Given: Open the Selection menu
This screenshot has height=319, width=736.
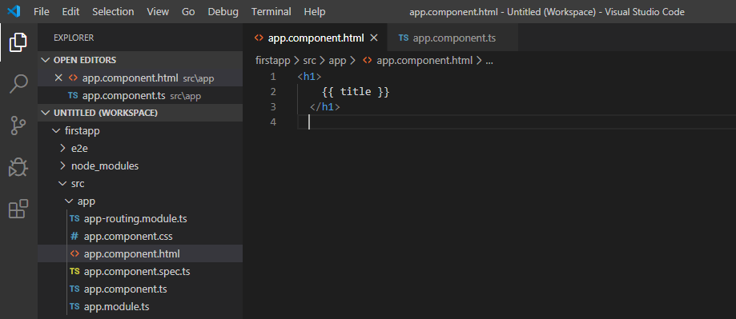Looking at the screenshot, I should (x=113, y=12).
